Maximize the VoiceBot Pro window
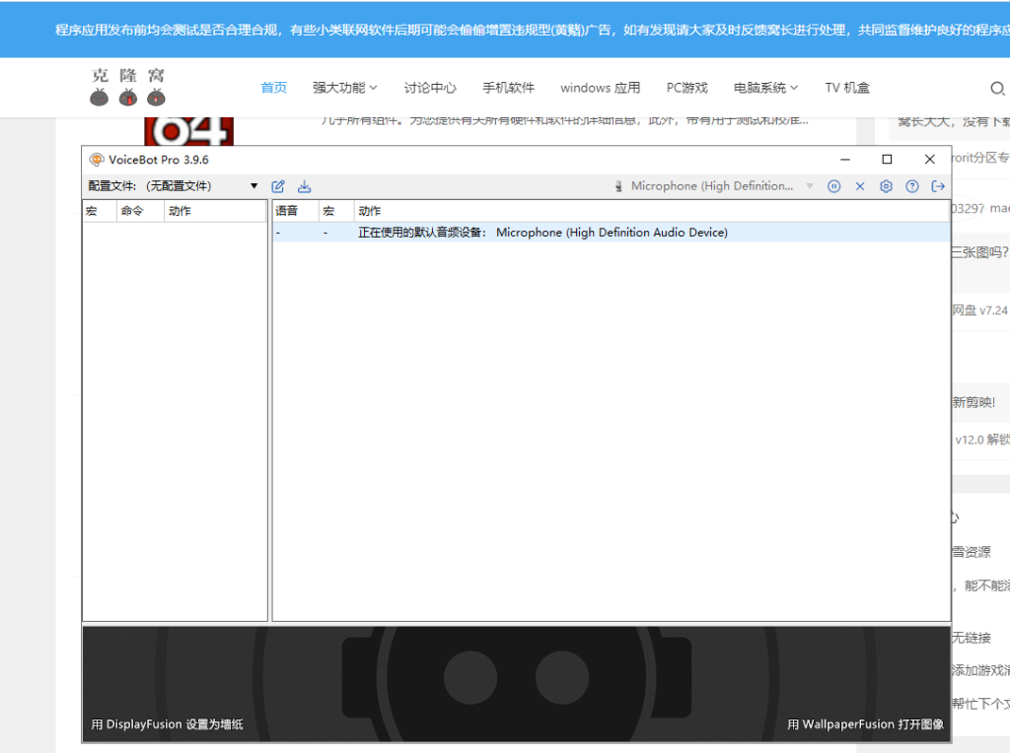Viewport: 1010px width, 753px height. (887, 160)
